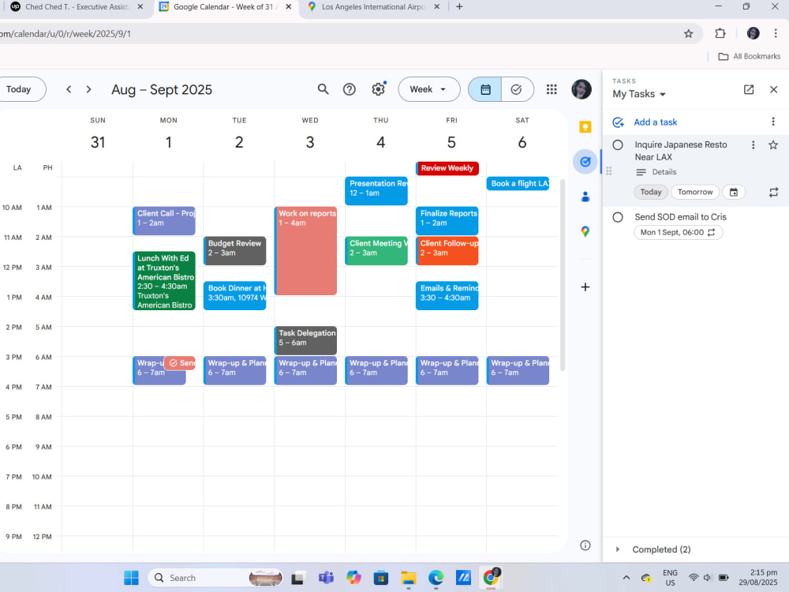Open task list options three dots
Screen dimensions: 789x592
773,122
